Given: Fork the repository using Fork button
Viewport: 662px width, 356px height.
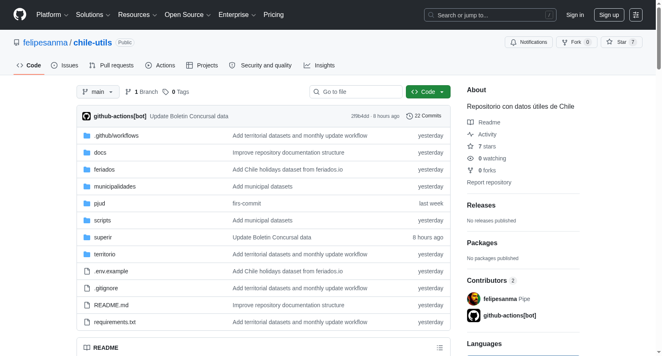Looking at the screenshot, I should coord(577,42).
